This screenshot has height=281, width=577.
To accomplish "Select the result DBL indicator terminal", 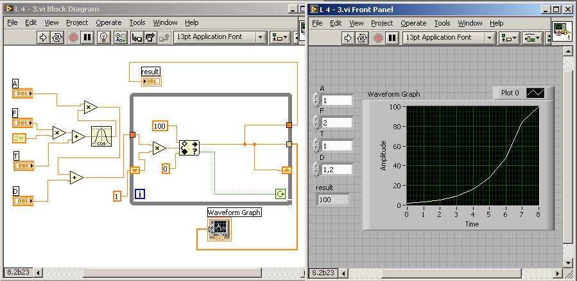I will pyautogui.click(x=151, y=81).
